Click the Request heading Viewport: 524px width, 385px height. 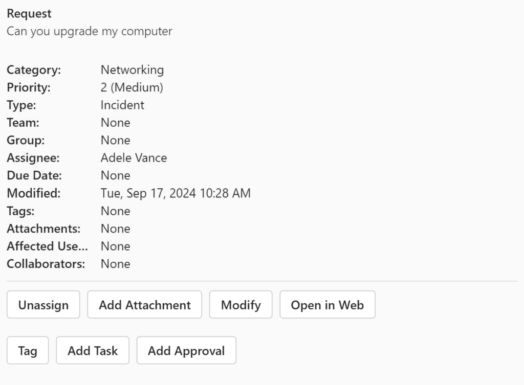pyautogui.click(x=29, y=14)
